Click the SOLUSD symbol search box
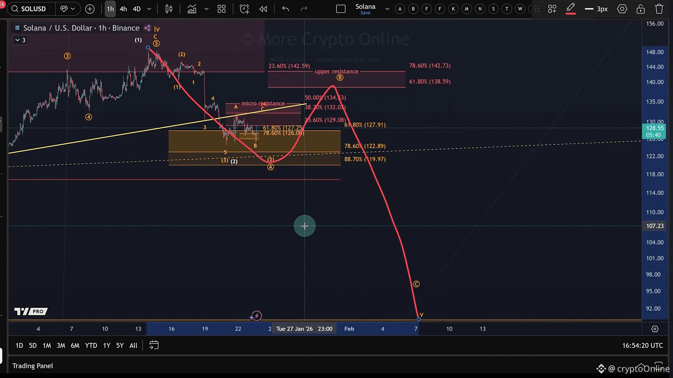The image size is (673, 378). [32, 9]
